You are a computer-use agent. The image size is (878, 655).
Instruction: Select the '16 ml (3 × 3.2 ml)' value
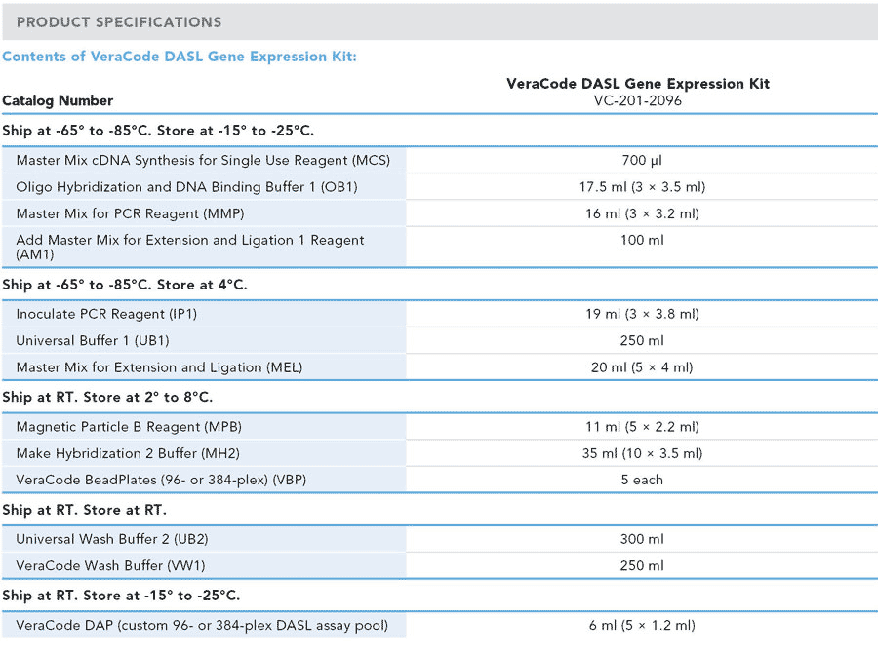642,213
